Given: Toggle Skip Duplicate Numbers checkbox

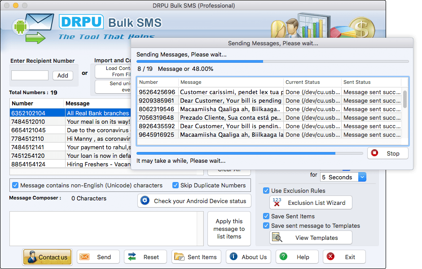Looking at the screenshot, I should click(176, 185).
